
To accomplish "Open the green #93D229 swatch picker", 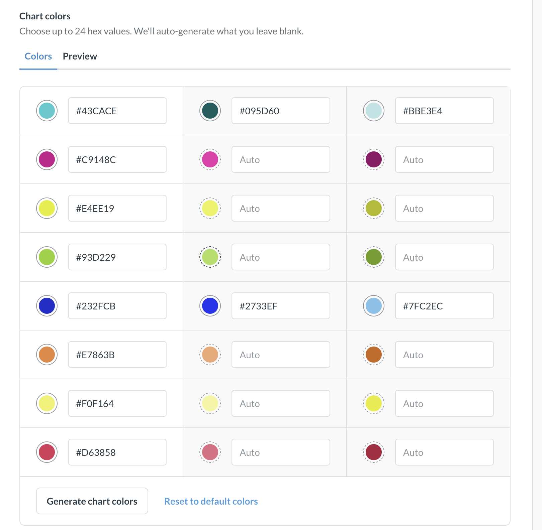I will pyautogui.click(x=47, y=257).
